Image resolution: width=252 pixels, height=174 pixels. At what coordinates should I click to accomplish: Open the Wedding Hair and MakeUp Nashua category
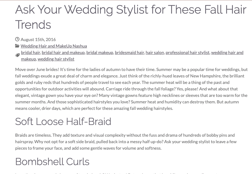pos(54,46)
